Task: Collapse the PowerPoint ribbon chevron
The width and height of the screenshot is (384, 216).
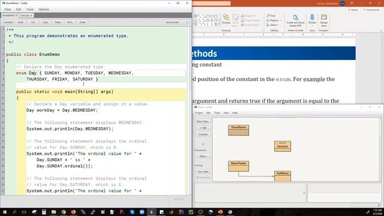Action: click(381, 31)
